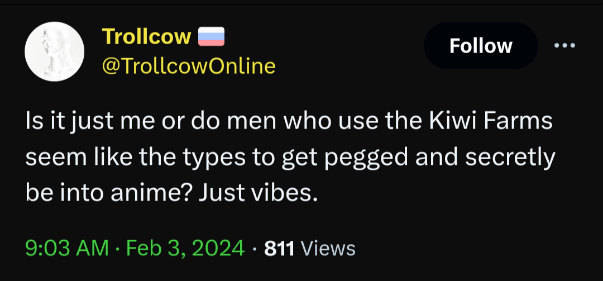The image size is (603, 281).
Task: Open the three-dot more options menu
Action: 564,46
